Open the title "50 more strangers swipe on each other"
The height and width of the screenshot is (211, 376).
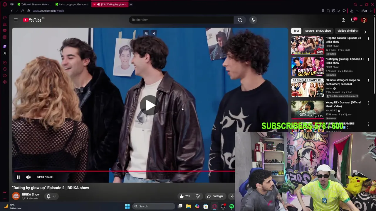(x=343, y=82)
